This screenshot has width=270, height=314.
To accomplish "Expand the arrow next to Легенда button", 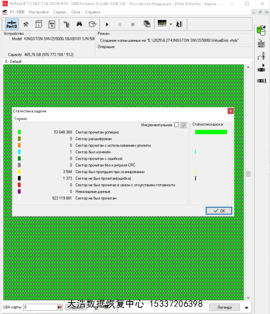I will coord(246,307).
